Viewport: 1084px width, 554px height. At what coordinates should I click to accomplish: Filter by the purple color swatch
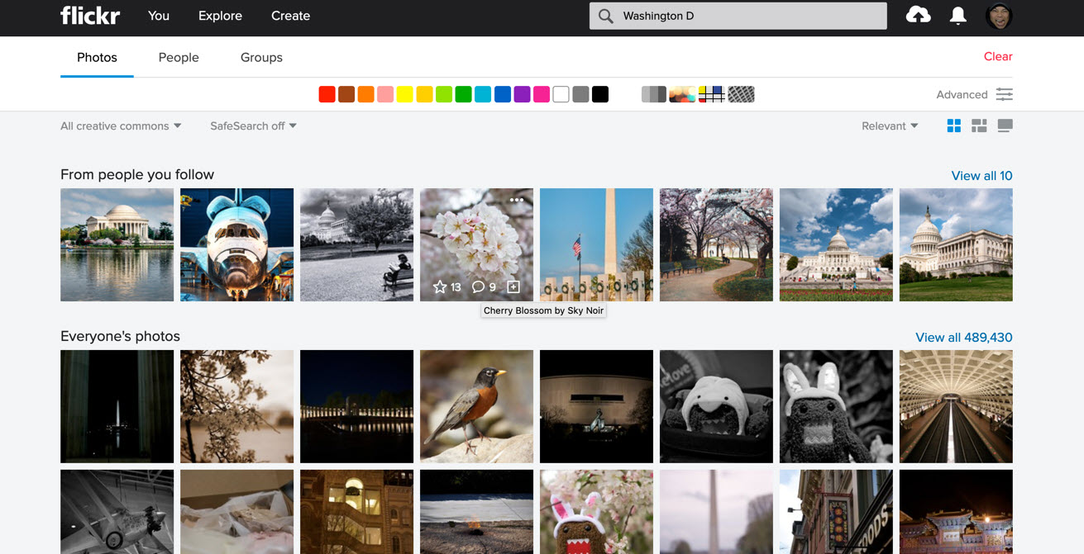[522, 94]
